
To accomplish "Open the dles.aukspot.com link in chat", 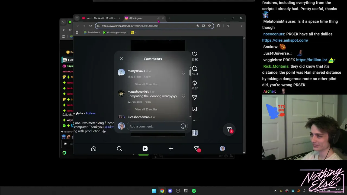I will tap(285, 40).
